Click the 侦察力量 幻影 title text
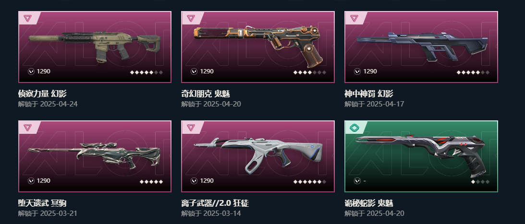The image size is (525, 224). (x=42, y=94)
